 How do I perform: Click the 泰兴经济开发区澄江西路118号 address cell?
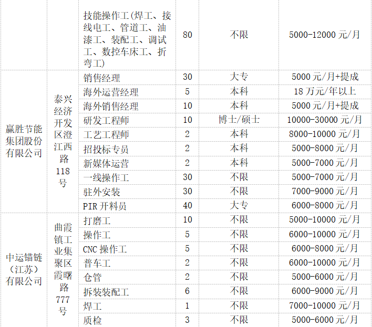pos(63,141)
